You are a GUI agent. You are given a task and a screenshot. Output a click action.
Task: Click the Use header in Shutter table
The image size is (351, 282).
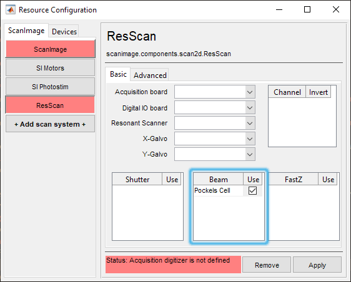point(172,179)
